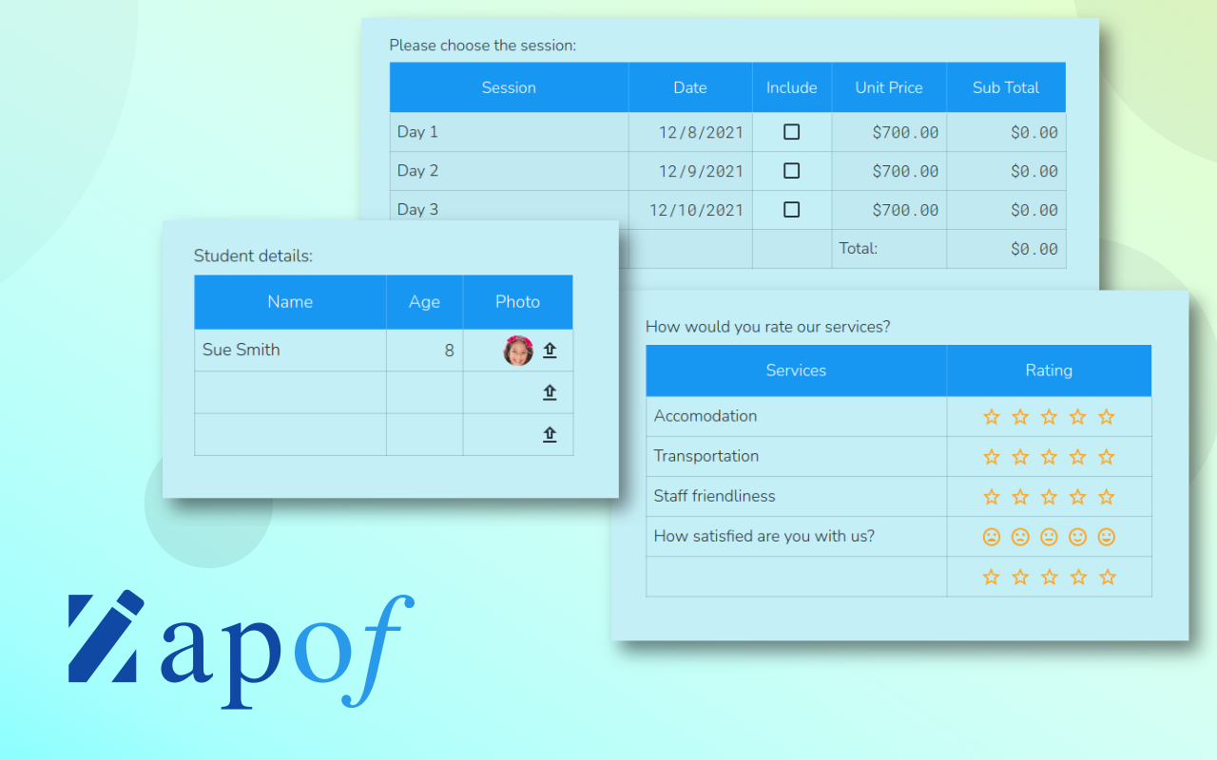Click "How satisfied are you with us?" label

tap(764, 536)
